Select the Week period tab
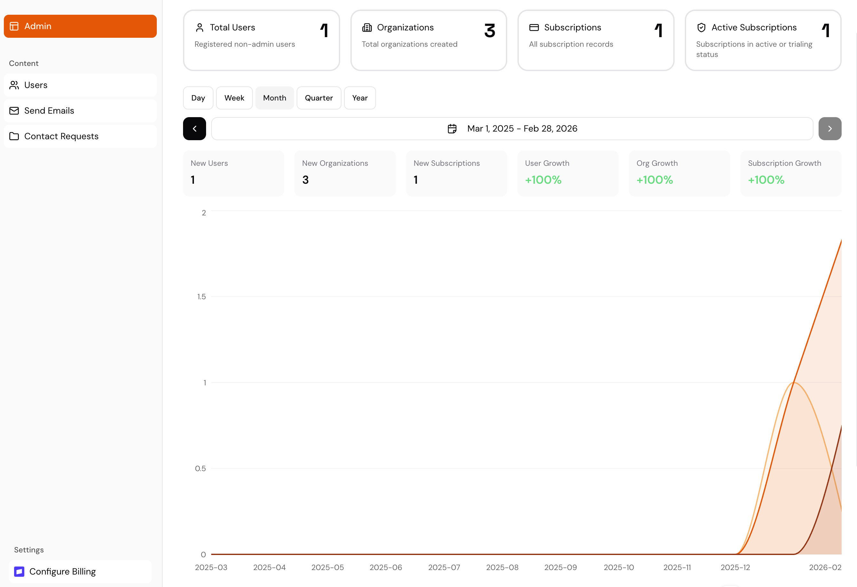The image size is (857, 587). point(234,98)
